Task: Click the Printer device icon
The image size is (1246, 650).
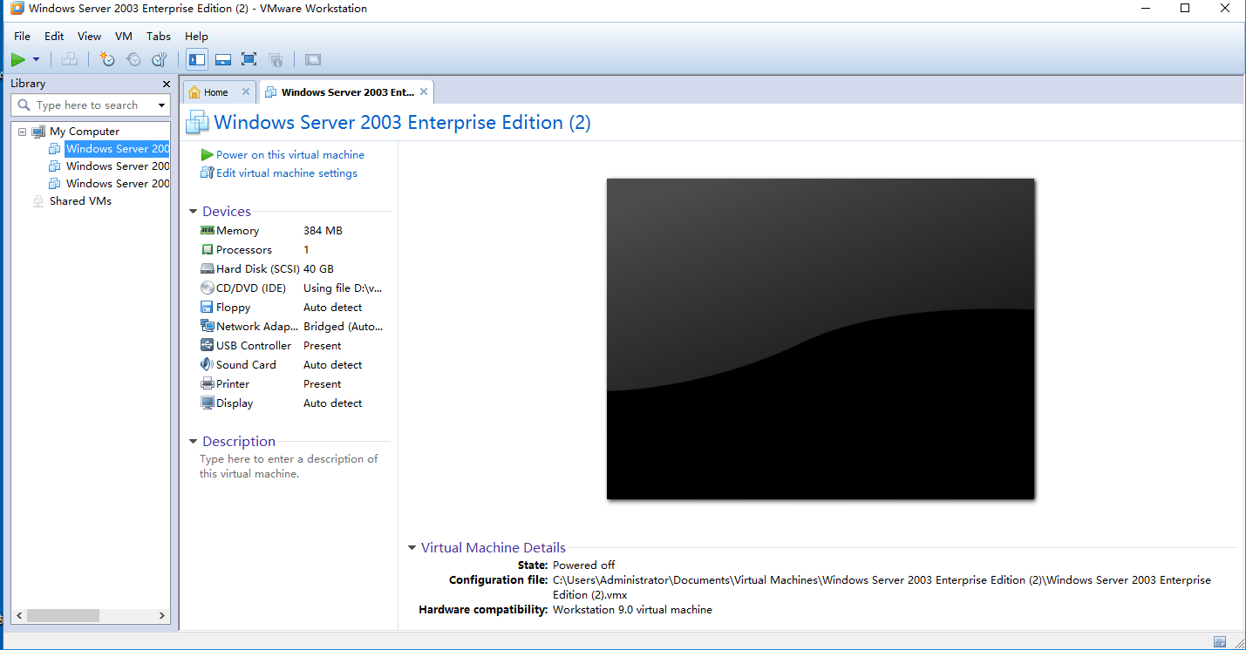Action: 207,384
